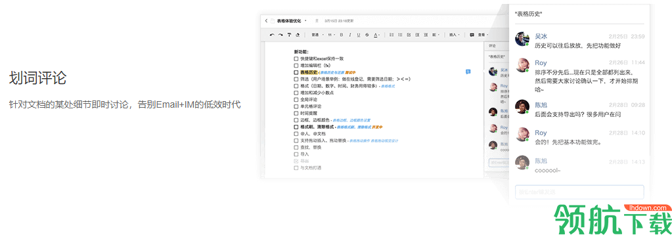
Task: Click the 新功能: heading in the document
Action: coord(302,52)
